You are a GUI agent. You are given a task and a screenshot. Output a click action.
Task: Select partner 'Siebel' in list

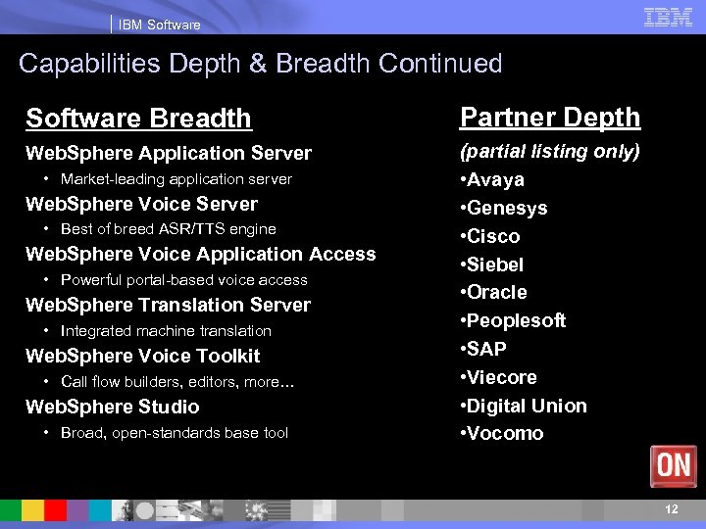click(x=495, y=264)
